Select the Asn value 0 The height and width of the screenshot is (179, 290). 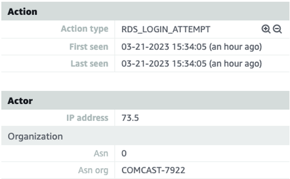pyautogui.click(x=124, y=153)
